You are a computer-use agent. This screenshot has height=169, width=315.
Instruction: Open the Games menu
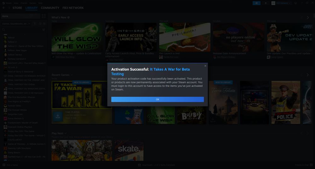33,3
